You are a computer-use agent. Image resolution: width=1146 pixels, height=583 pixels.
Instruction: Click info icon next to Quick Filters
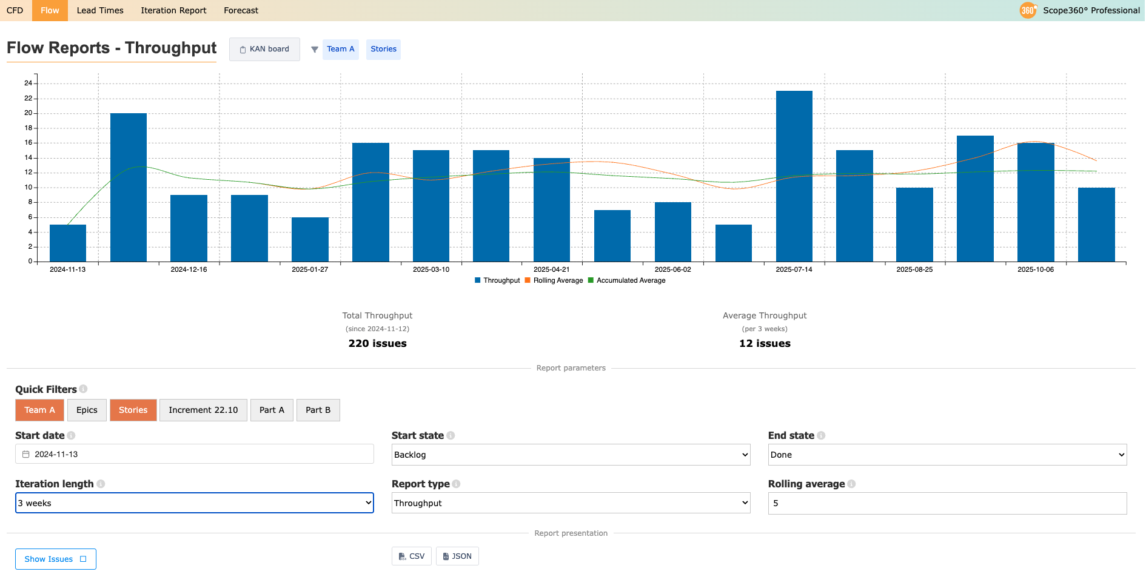click(84, 389)
